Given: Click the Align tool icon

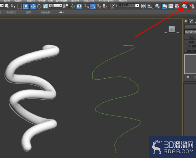Looking at the screenshot, I should point(149,6).
